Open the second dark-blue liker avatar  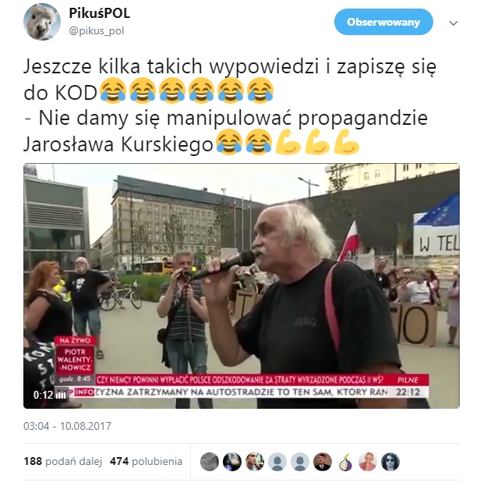[232, 462]
